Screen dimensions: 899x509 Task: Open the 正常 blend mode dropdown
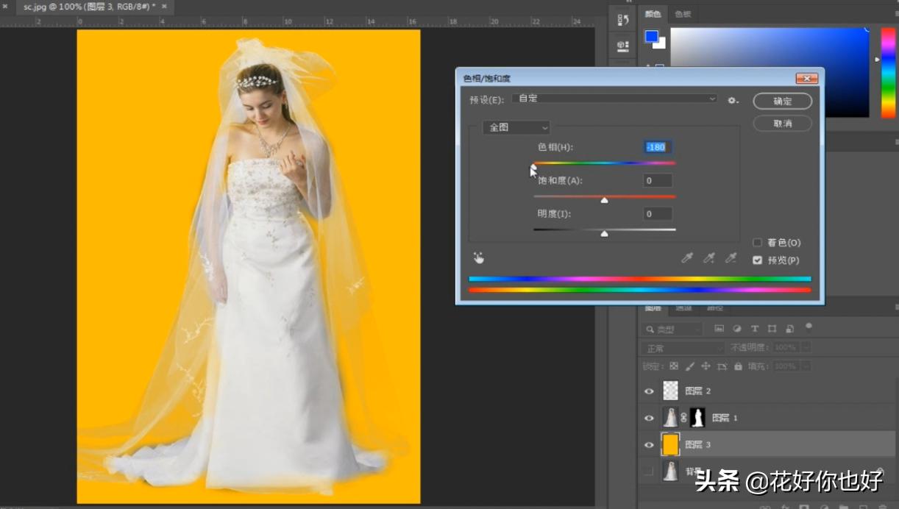(x=683, y=347)
